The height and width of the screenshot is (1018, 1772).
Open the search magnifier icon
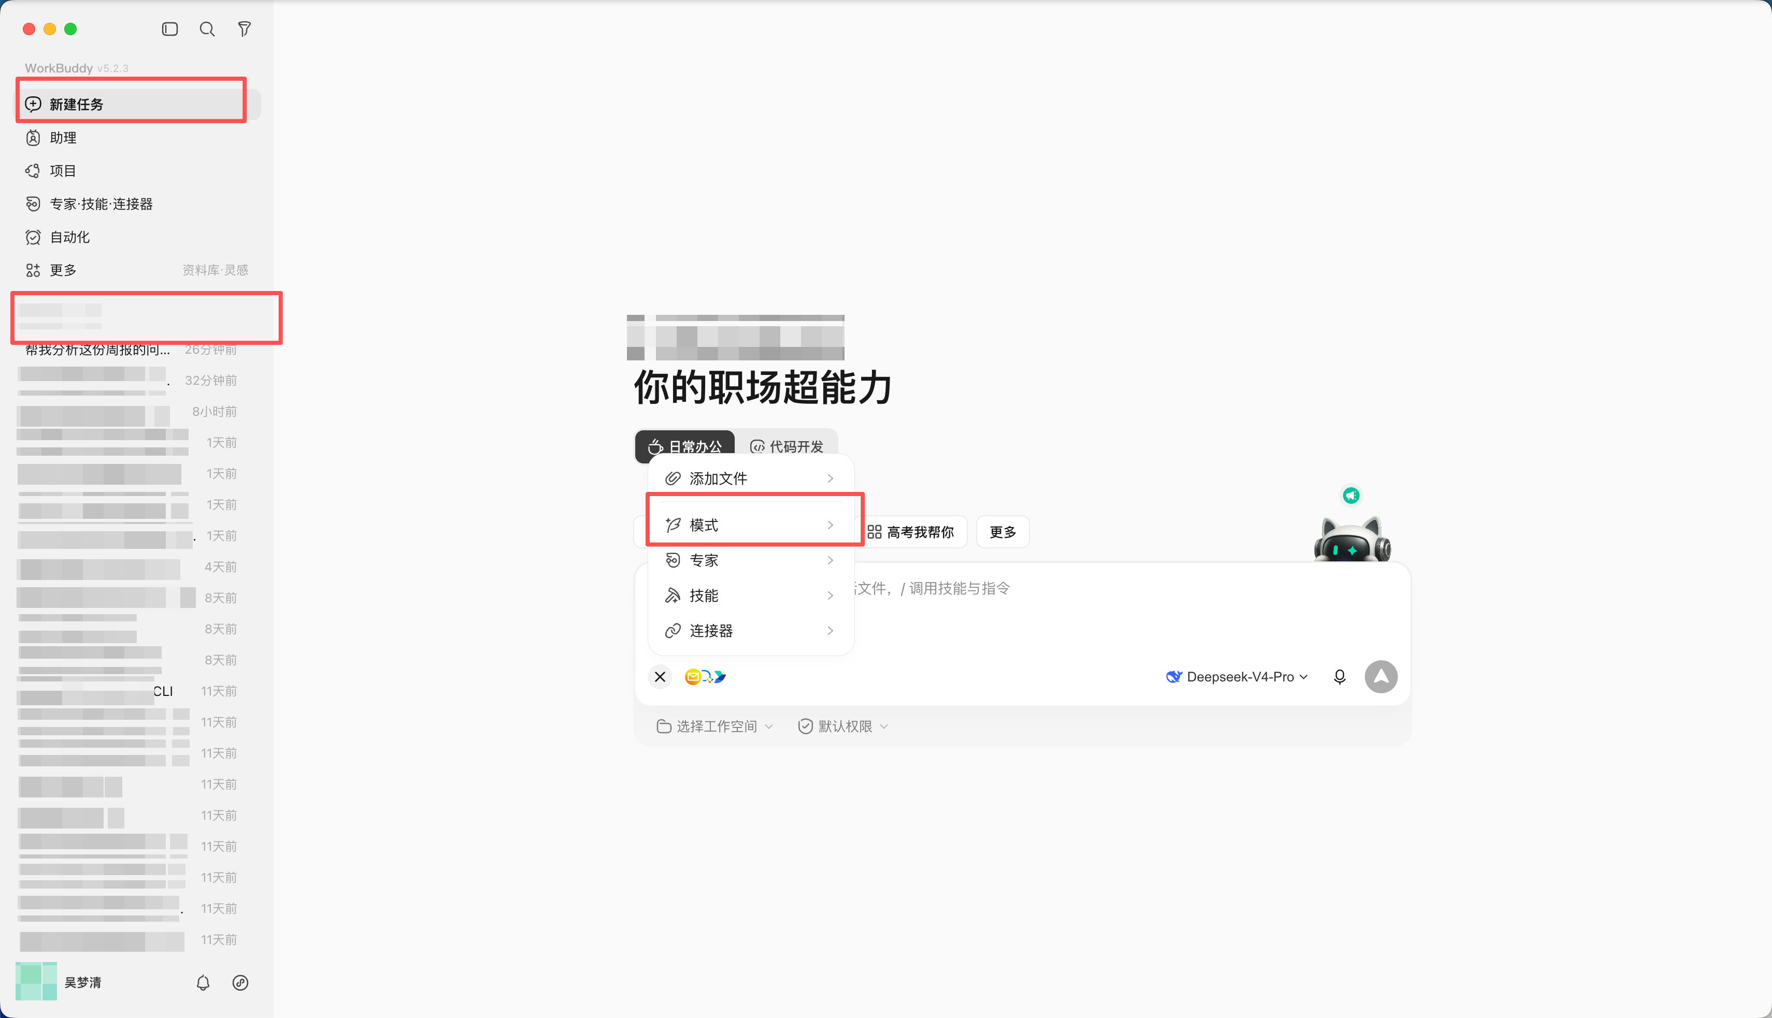(x=207, y=28)
